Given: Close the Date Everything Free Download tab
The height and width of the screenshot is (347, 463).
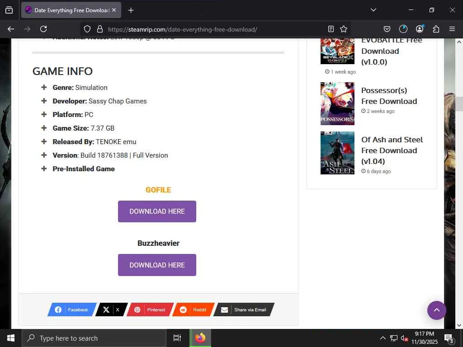Looking at the screenshot, I should [114, 10].
